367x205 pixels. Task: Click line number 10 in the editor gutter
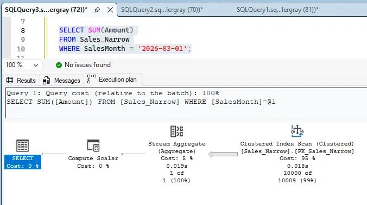[x=21, y=49]
